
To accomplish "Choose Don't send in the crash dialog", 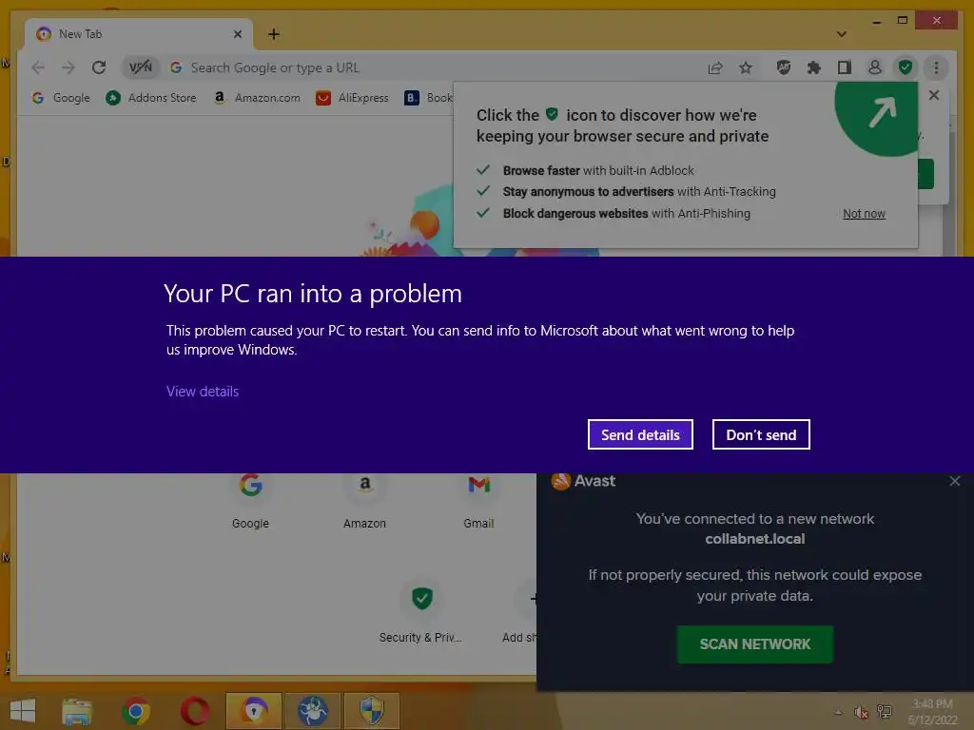I will [x=761, y=434].
